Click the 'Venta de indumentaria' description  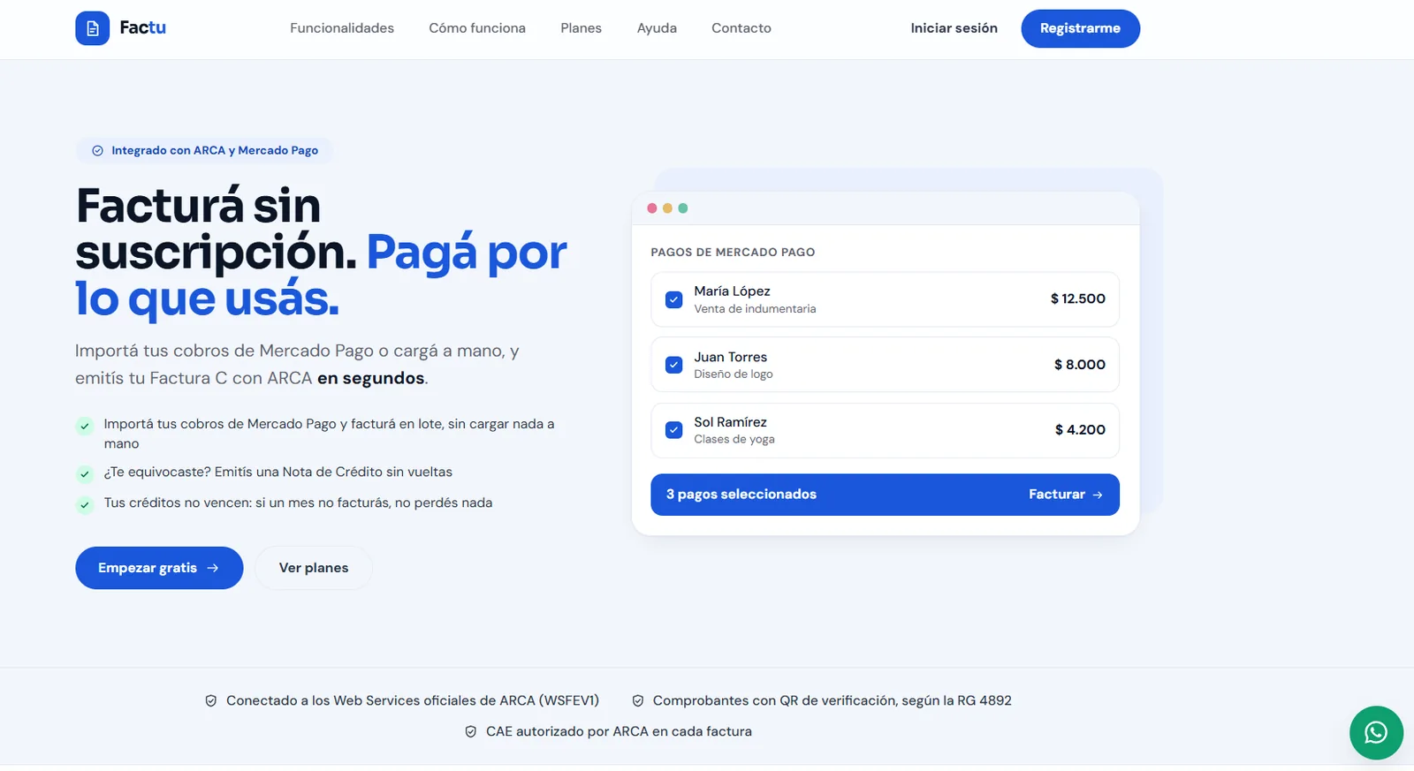(x=755, y=309)
